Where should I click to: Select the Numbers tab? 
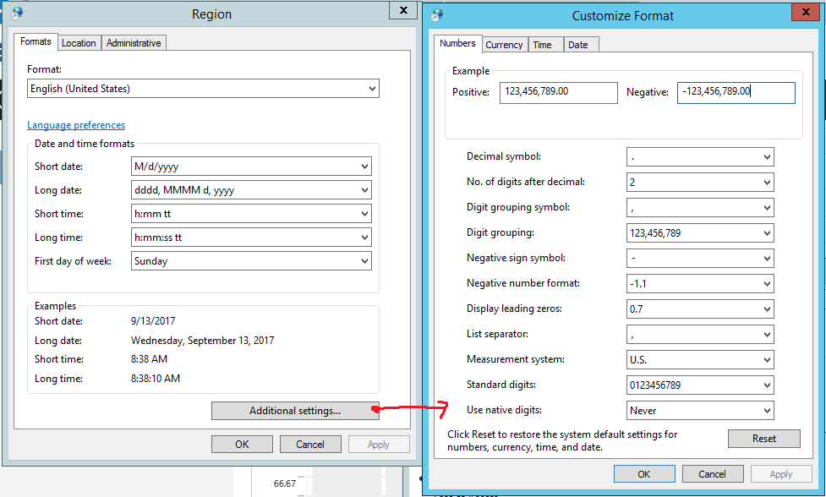pos(457,43)
